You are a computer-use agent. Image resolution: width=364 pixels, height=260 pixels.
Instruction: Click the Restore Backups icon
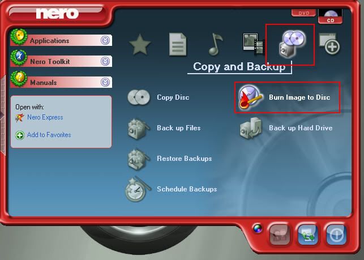[x=139, y=159]
